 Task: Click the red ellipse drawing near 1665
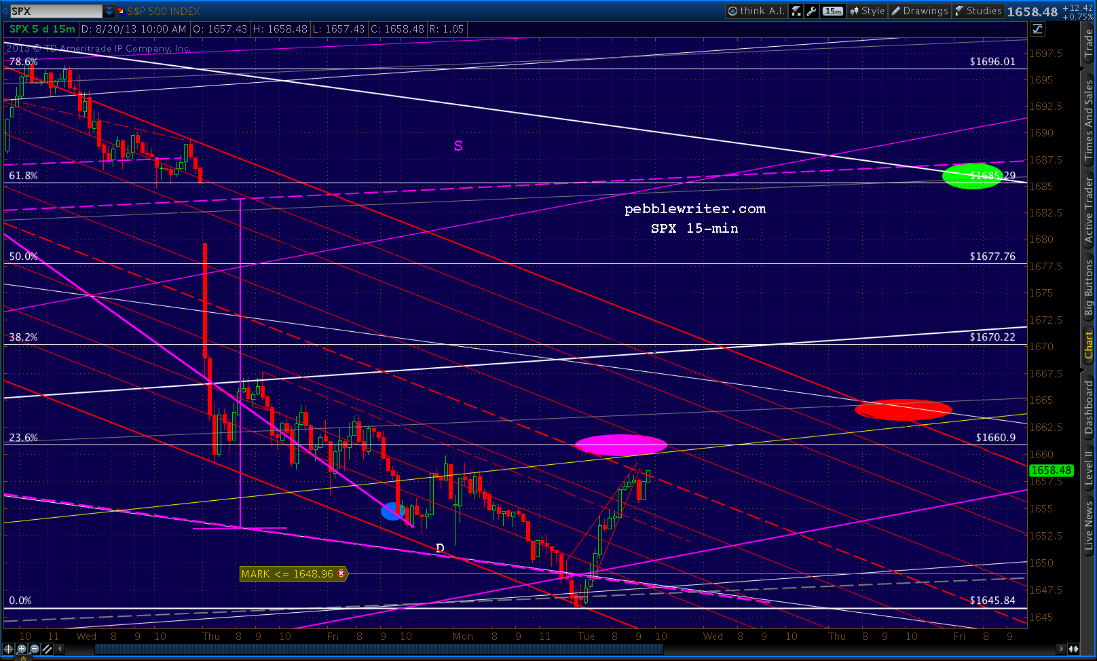pos(904,410)
